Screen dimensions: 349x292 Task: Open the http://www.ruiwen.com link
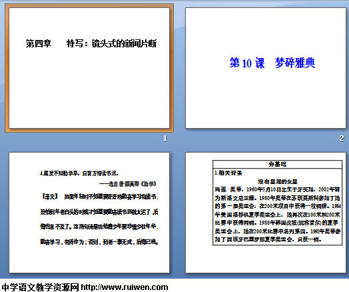(x=125, y=287)
